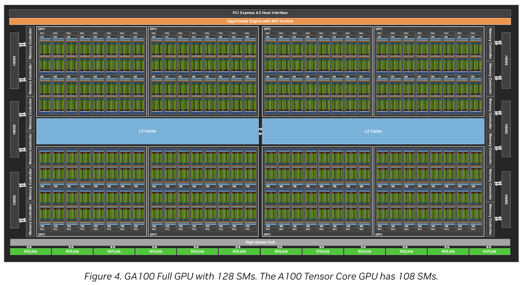Screen dimensions: 524x285
Task: Click the bottom HBM2 block on the left side
Action: point(15,200)
